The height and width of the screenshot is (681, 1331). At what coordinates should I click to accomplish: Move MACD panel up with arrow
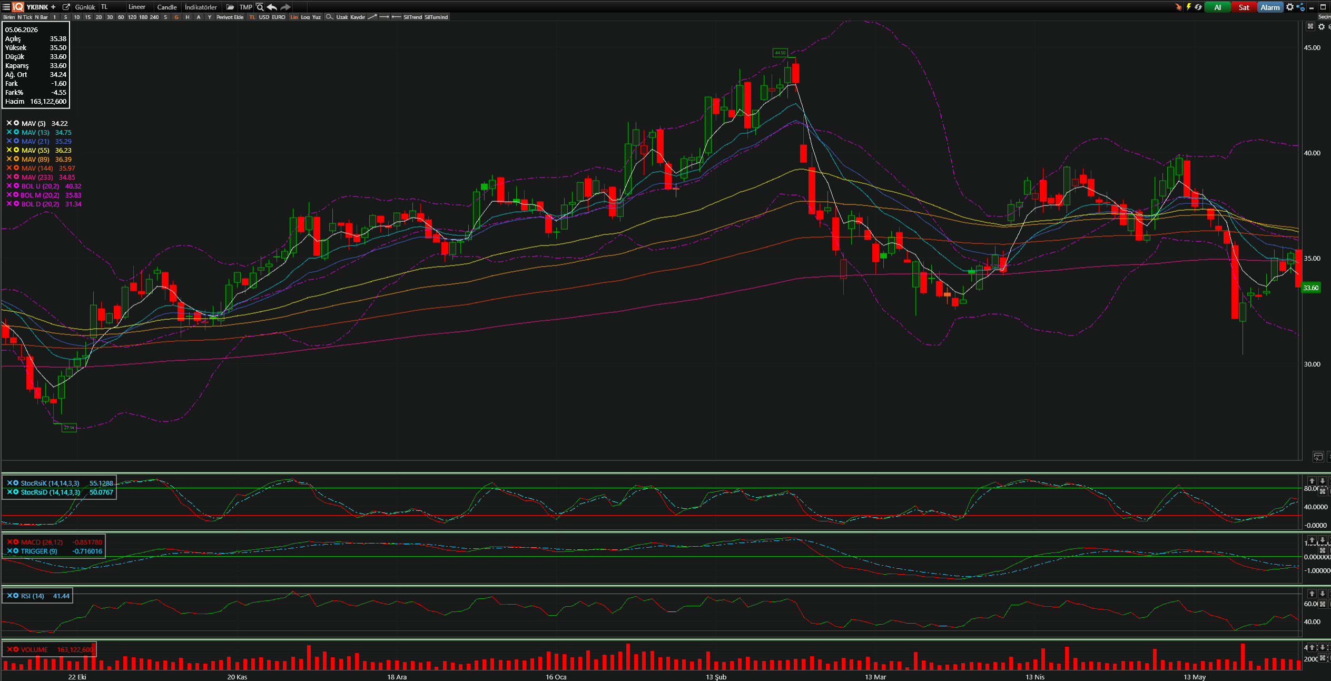coord(1312,540)
